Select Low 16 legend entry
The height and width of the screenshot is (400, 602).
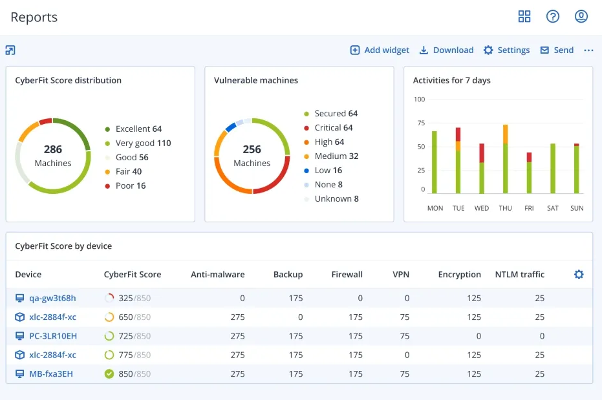pos(323,171)
